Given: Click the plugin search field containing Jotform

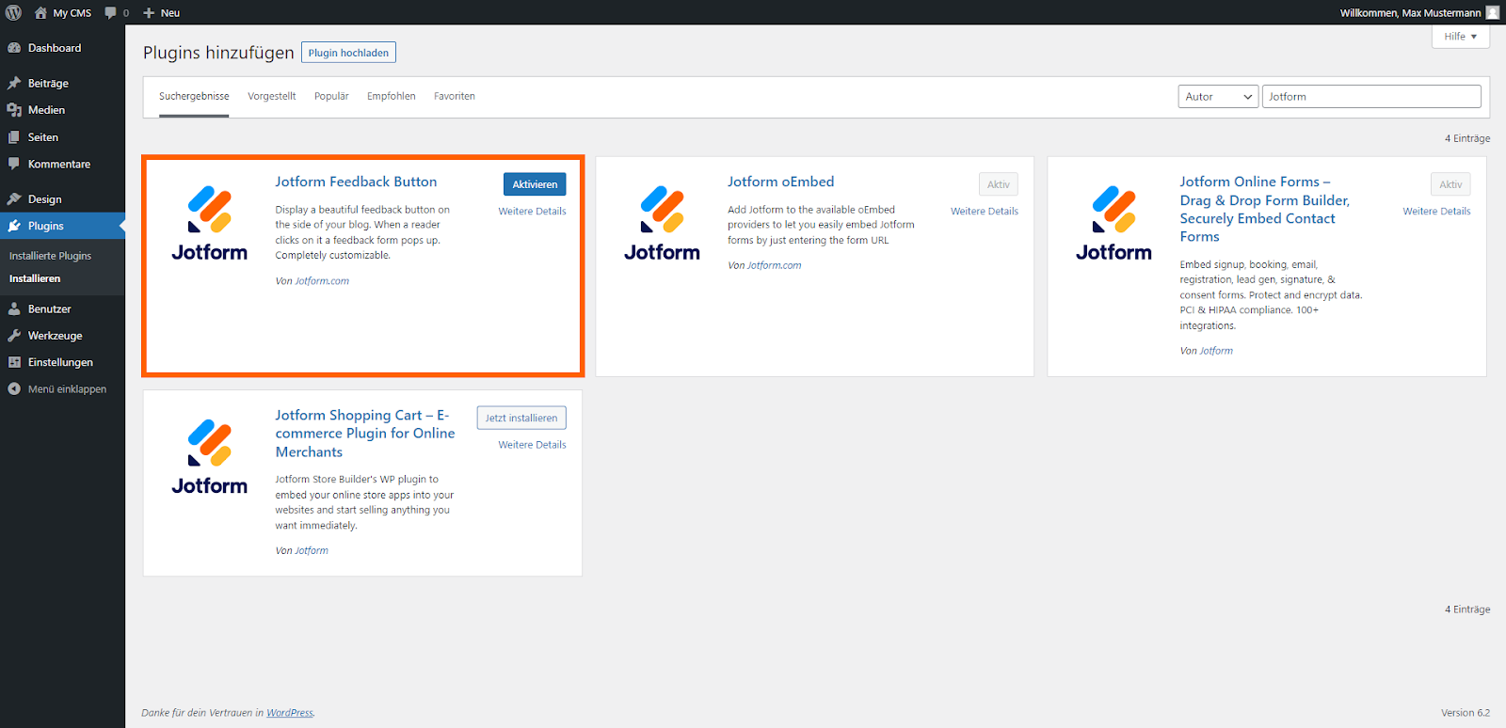Looking at the screenshot, I should pyautogui.click(x=1371, y=97).
